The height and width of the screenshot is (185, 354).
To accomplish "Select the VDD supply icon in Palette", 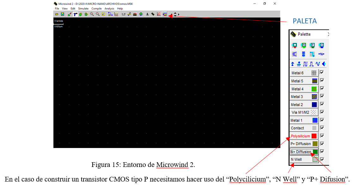I will pos(293,64).
